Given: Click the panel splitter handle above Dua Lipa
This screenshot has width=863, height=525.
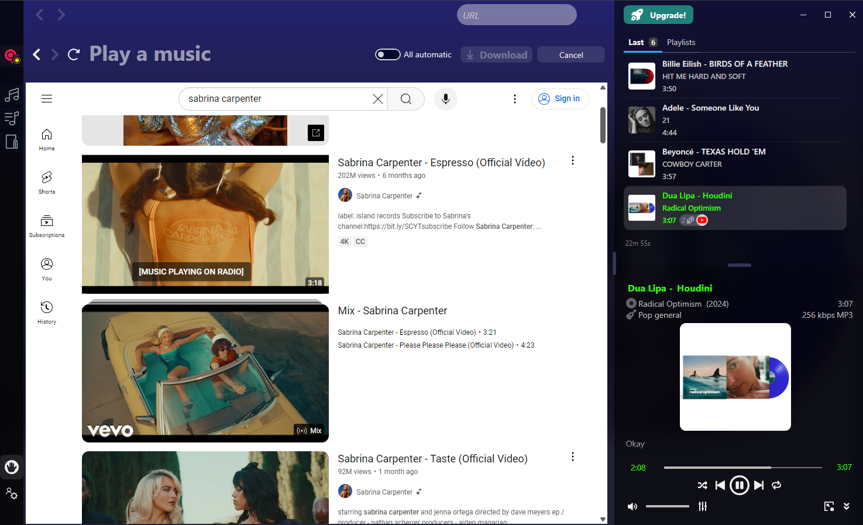Looking at the screenshot, I should click(740, 265).
